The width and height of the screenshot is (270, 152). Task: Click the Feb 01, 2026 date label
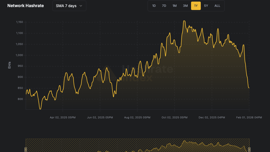tap(249, 118)
